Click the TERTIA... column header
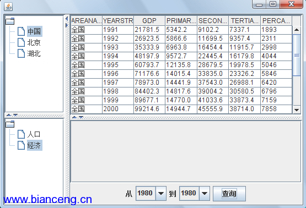Viewport: 306px width, 208px height. coord(245,21)
